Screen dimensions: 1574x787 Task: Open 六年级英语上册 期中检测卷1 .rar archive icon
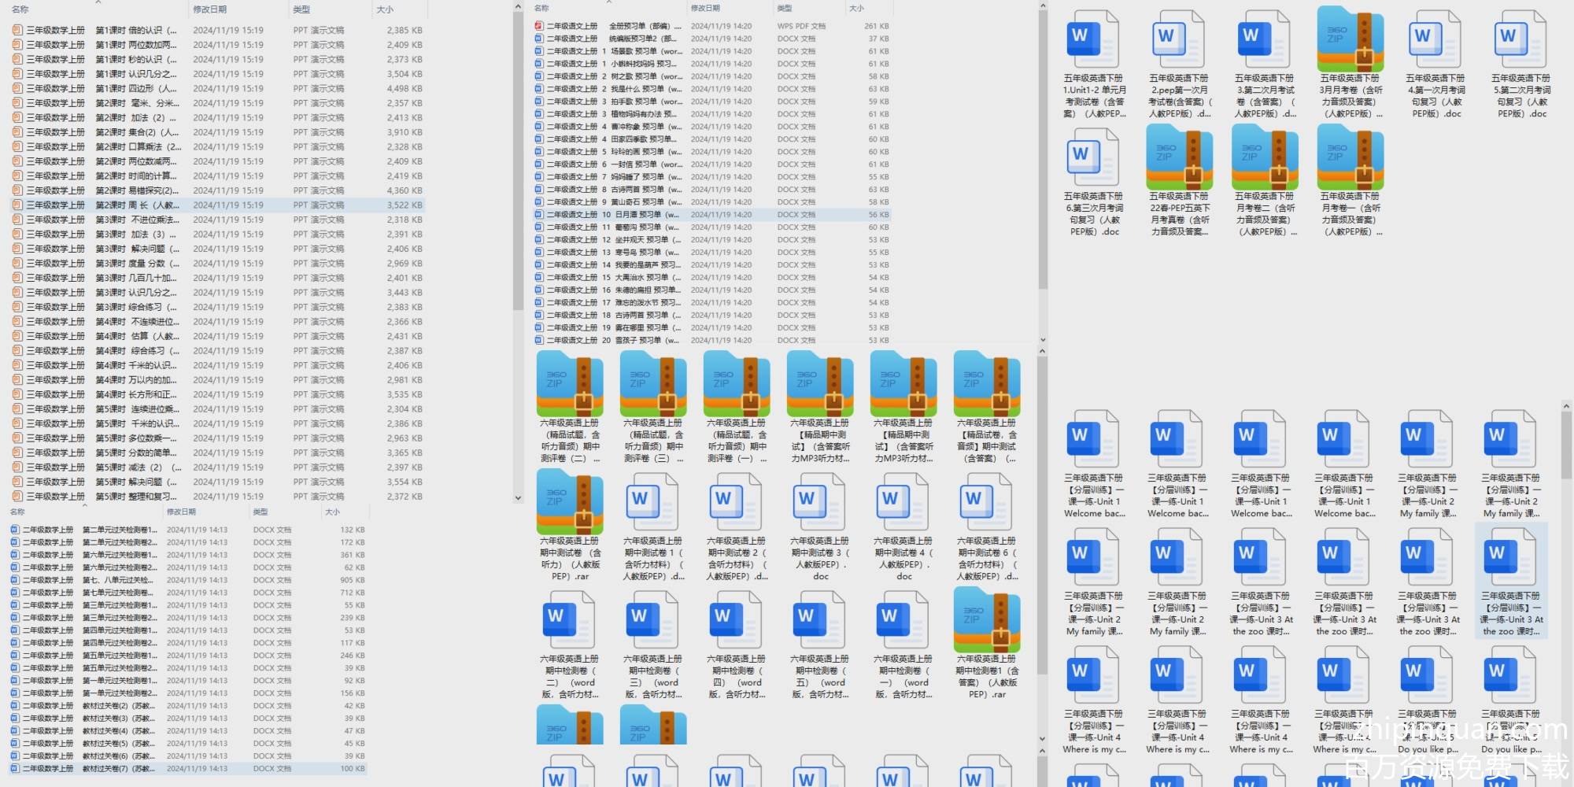tap(987, 620)
